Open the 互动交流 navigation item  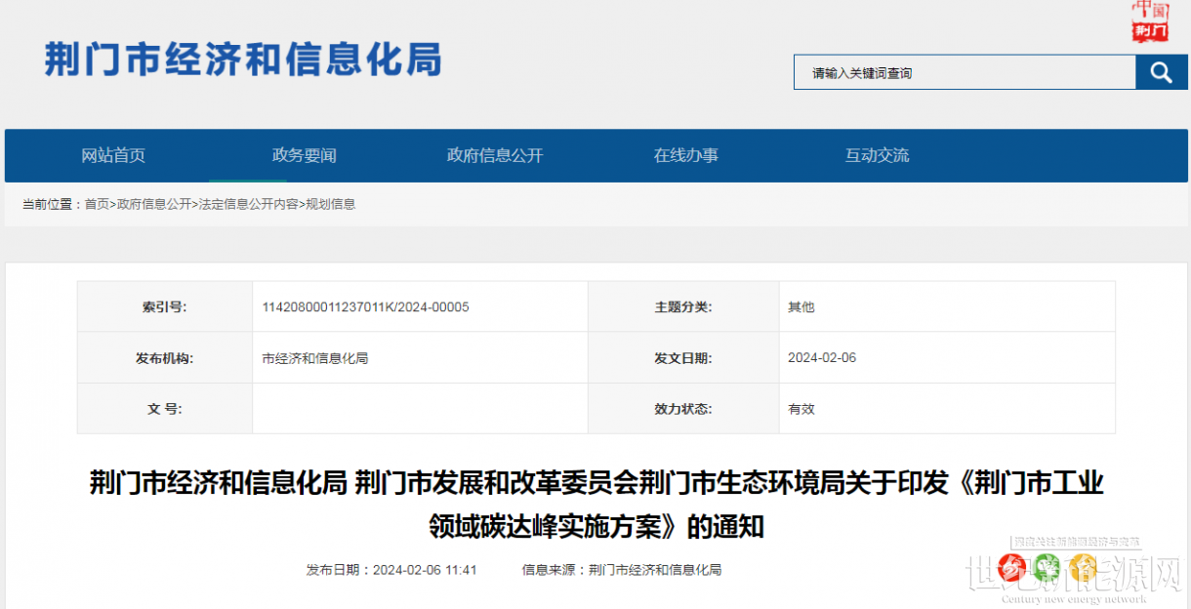877,155
